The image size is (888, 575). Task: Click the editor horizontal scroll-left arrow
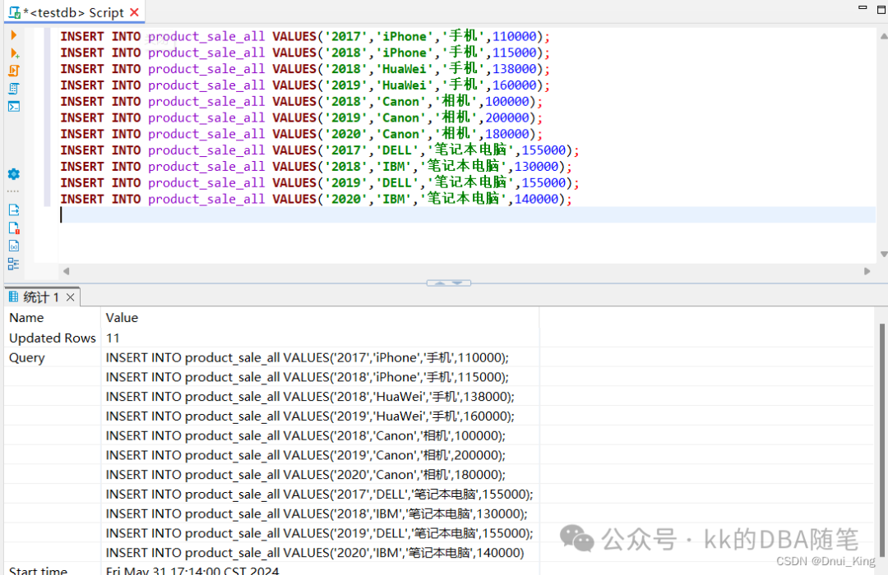[x=67, y=271]
